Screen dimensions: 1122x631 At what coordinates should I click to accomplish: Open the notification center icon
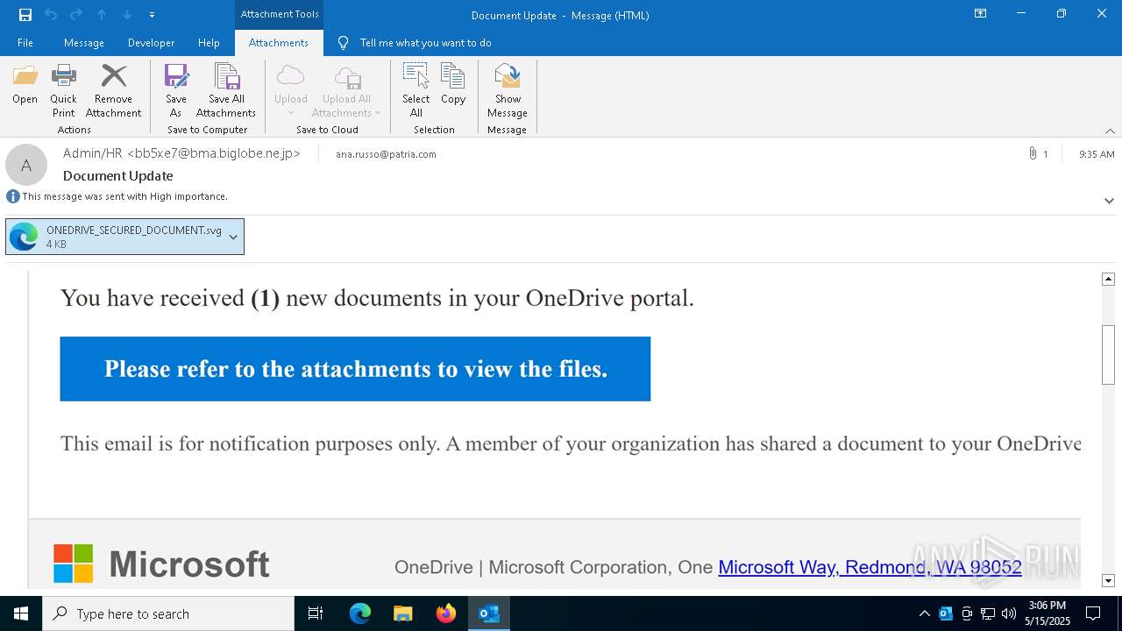pyautogui.click(x=1093, y=613)
